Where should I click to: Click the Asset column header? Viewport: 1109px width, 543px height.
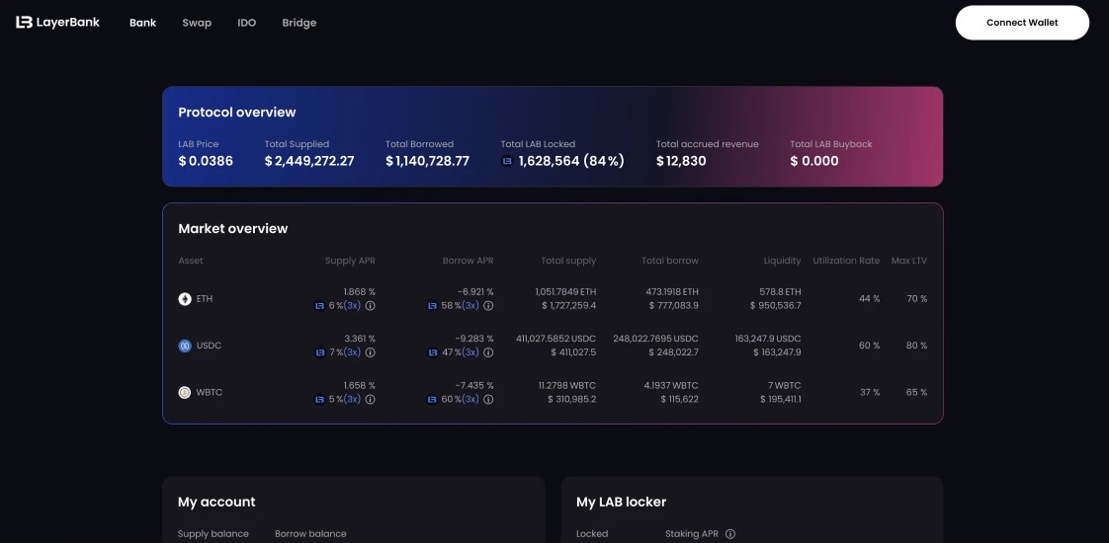(x=190, y=261)
